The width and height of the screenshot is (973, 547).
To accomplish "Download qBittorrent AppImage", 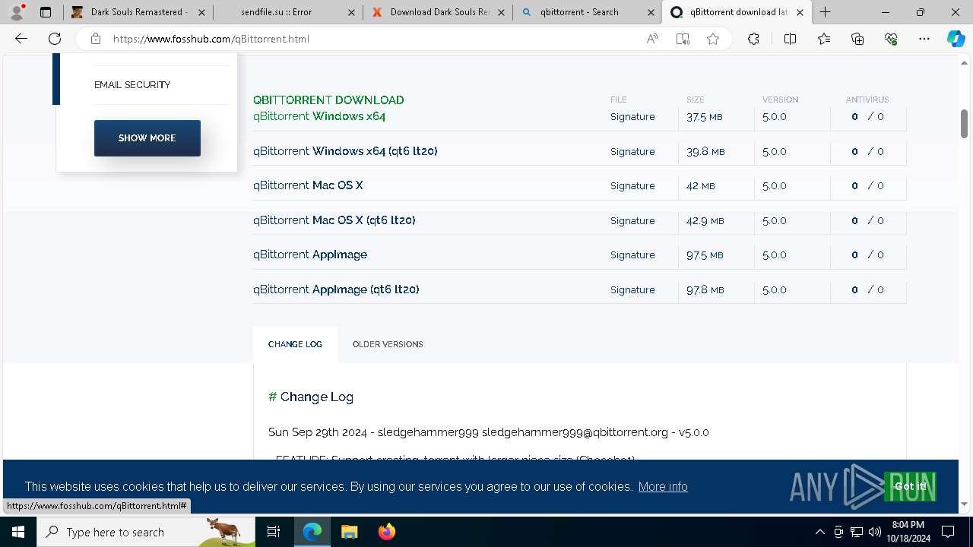I will coord(310,255).
